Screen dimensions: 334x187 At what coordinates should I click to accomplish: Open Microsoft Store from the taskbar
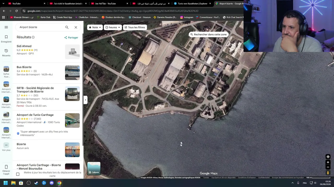21,183
